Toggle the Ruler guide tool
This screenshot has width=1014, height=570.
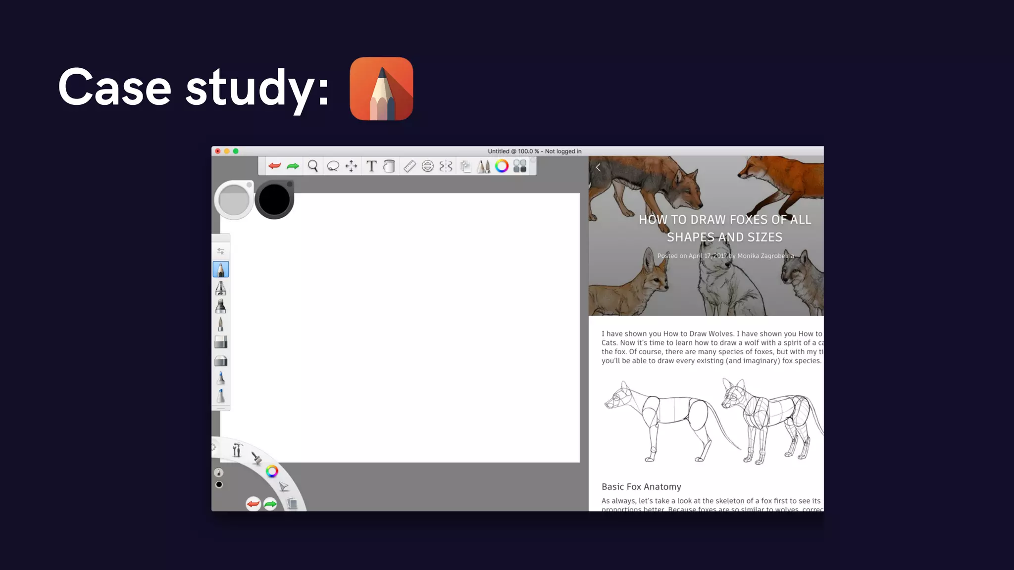409,166
